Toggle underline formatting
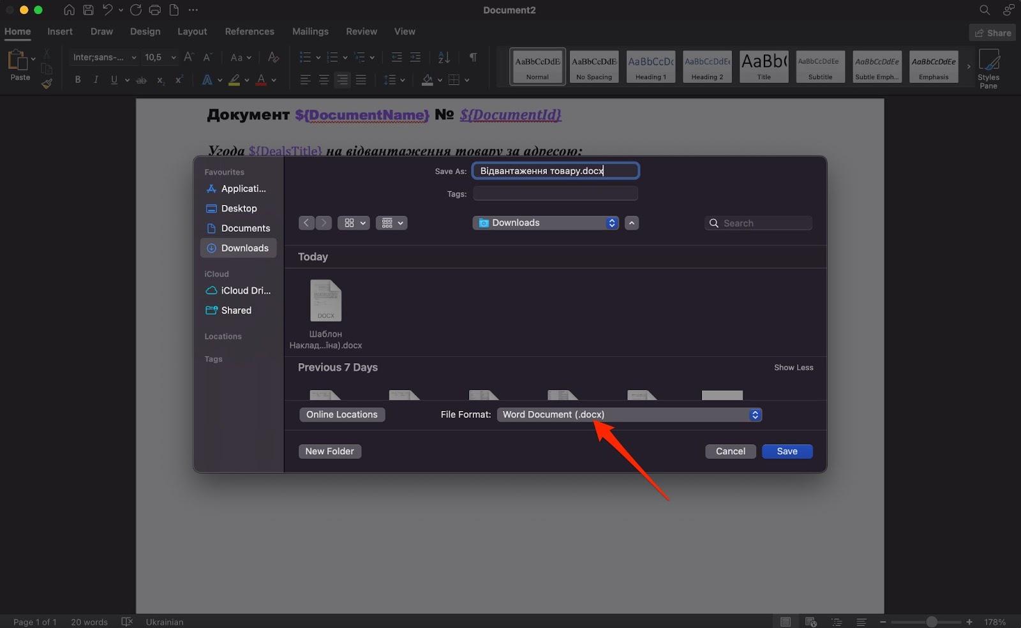This screenshot has height=628, width=1021. [x=114, y=80]
